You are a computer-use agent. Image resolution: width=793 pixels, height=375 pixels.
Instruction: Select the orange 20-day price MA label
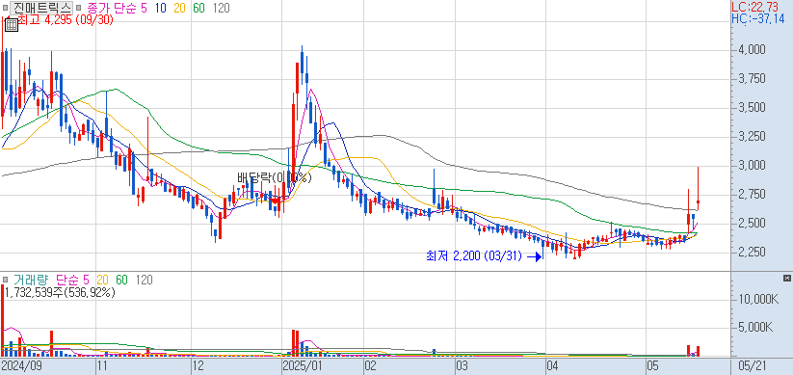pos(180,8)
